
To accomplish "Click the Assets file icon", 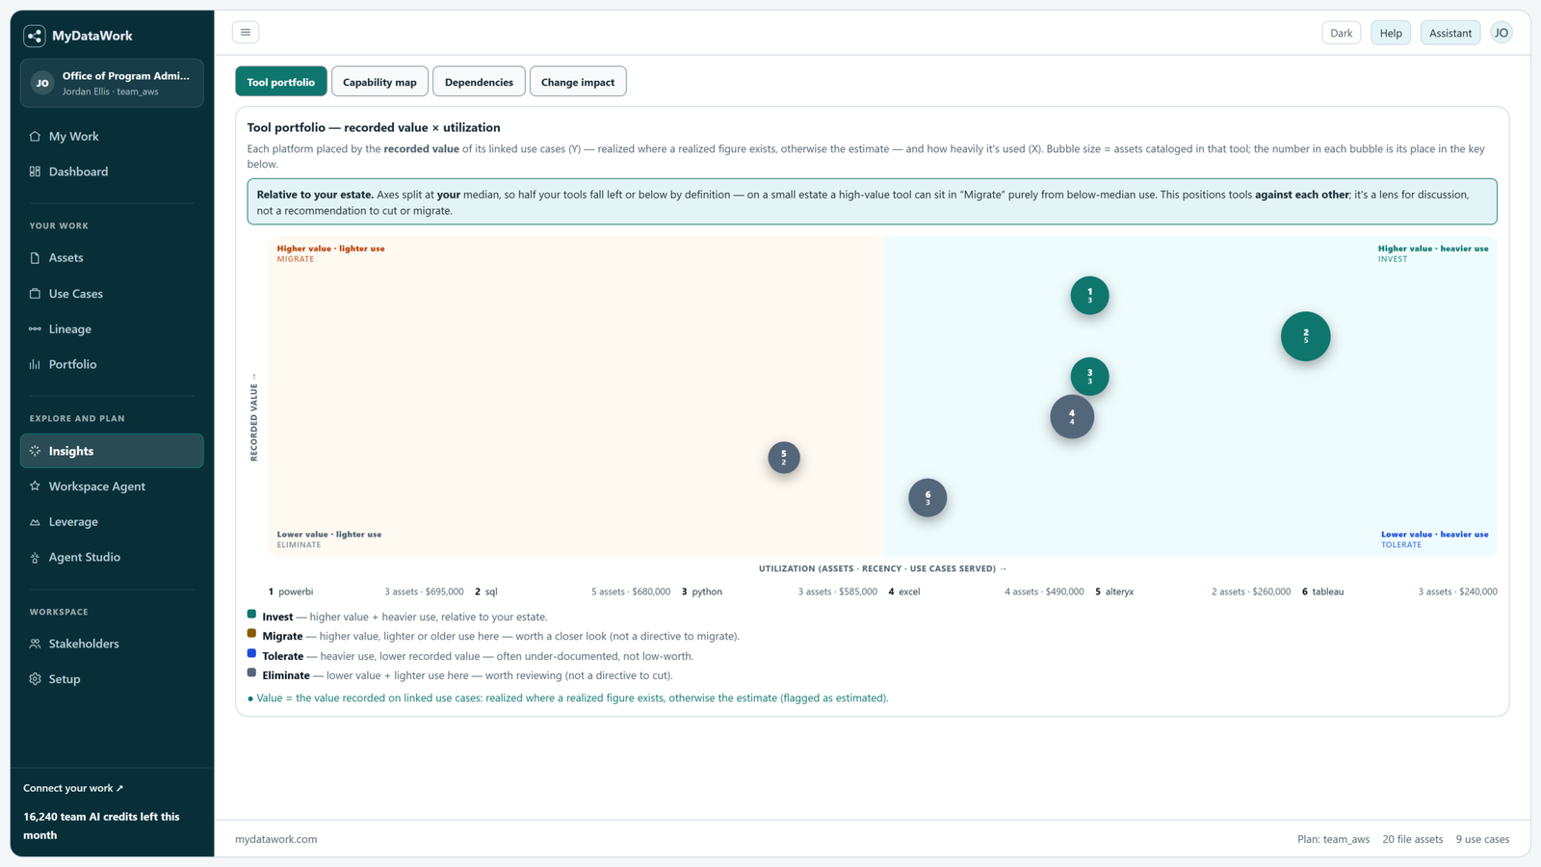I will point(35,258).
